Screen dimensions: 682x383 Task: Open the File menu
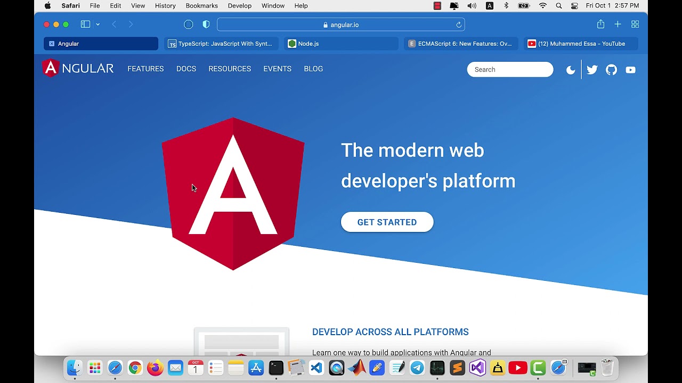95,5
